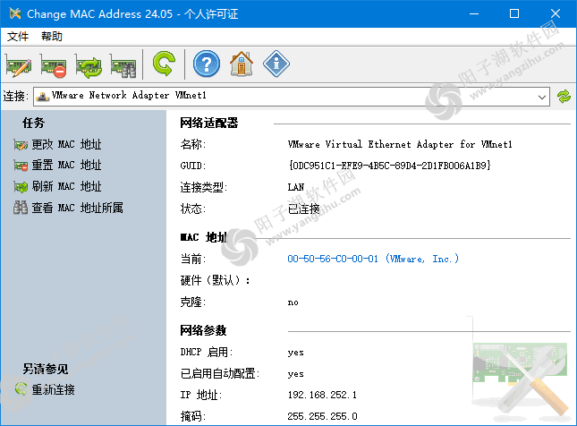Open the About info diamond icon

276,64
